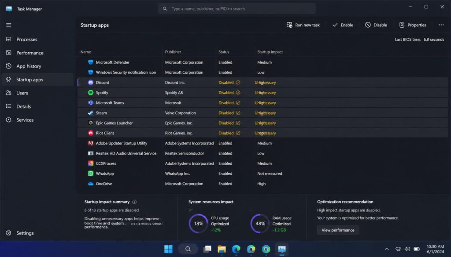Click the Riot Client icon
This screenshot has height=257, width=451.
click(x=91, y=133)
